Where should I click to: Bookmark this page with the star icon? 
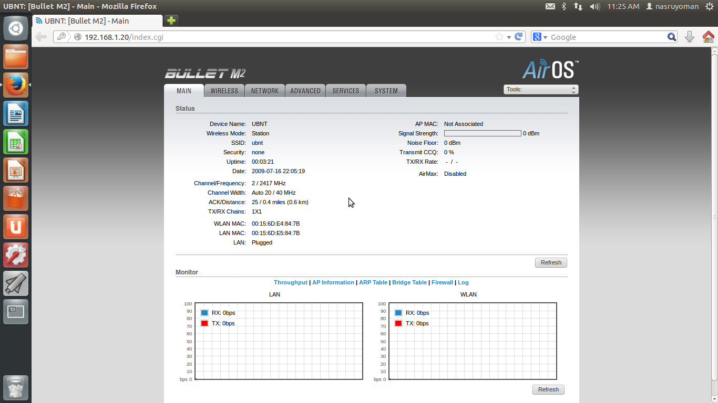coord(499,37)
